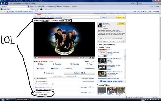
Task: Click the IE Print icon
Action: [144, 11]
